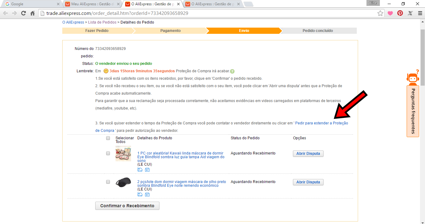425x224 pixels.
Task: Switch to the Meu AliExpress tab
Action: 92,4
